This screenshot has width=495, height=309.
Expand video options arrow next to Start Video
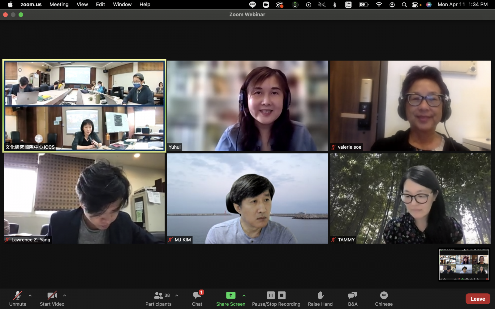64,296
